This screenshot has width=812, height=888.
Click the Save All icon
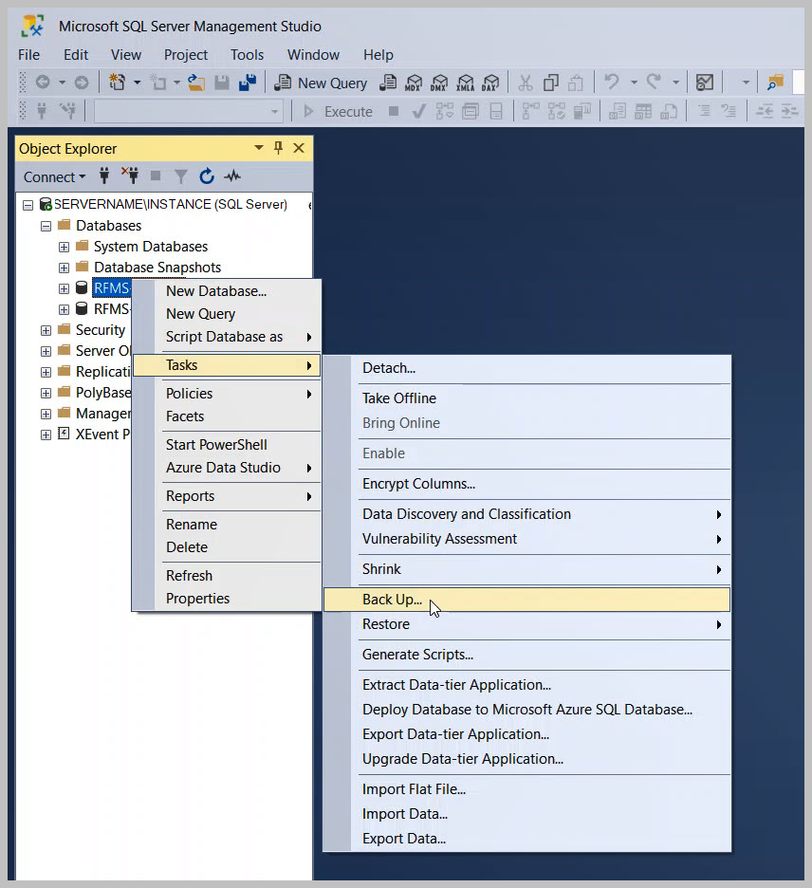(248, 83)
